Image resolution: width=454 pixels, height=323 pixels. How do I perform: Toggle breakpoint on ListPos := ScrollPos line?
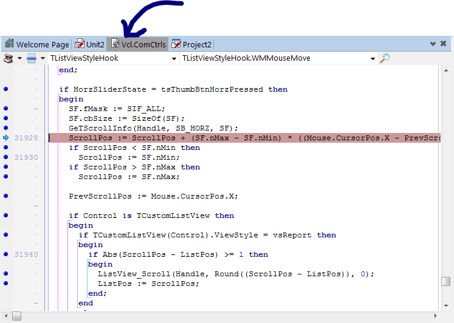tap(6, 283)
